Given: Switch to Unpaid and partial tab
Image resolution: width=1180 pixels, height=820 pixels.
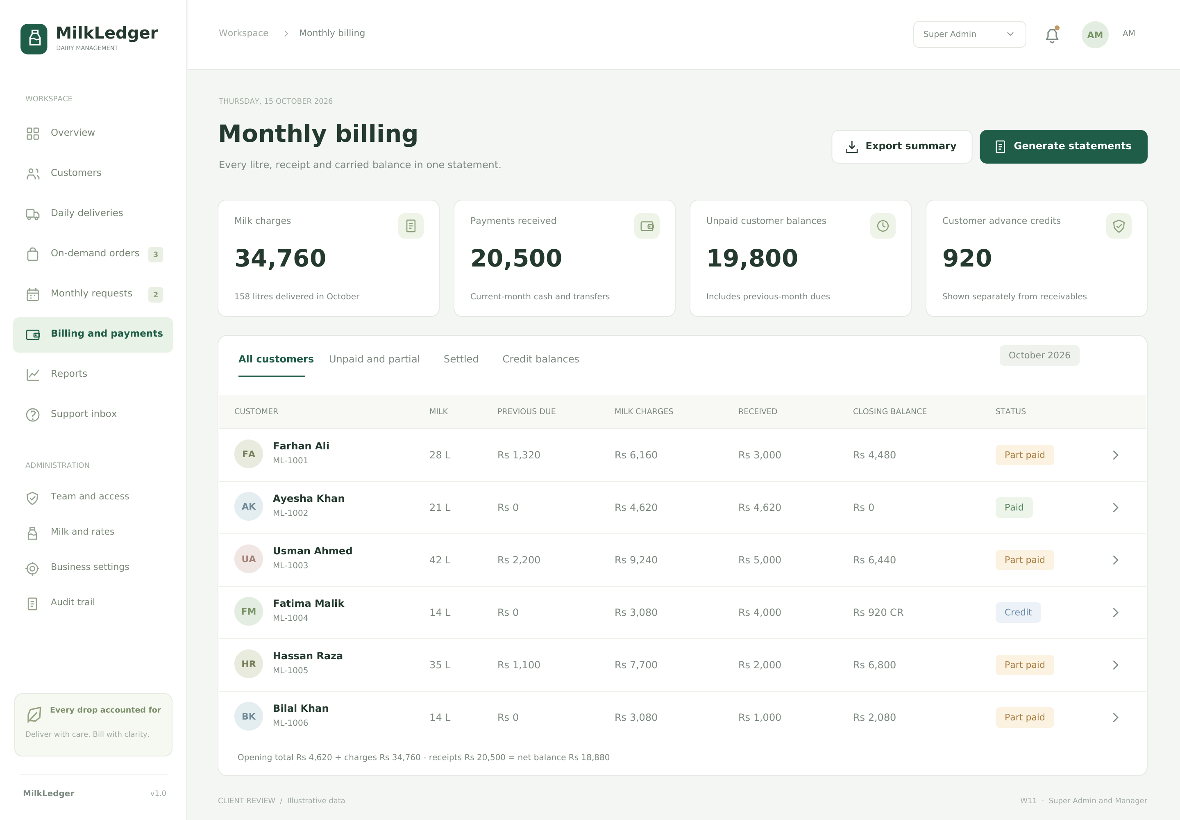Looking at the screenshot, I should click(374, 359).
